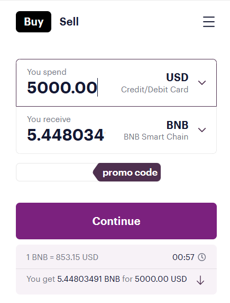Select the BNB Smart Chain network label
The width and height of the screenshot is (230, 303).
156,137
